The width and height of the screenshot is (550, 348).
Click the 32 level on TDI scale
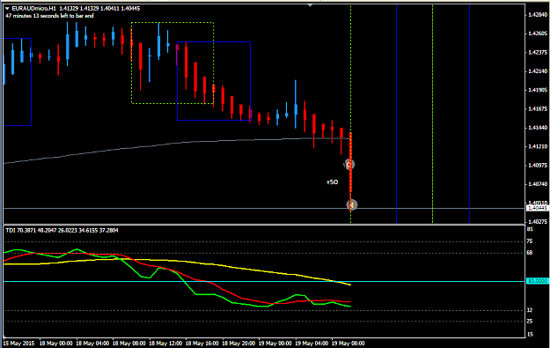coord(530,310)
